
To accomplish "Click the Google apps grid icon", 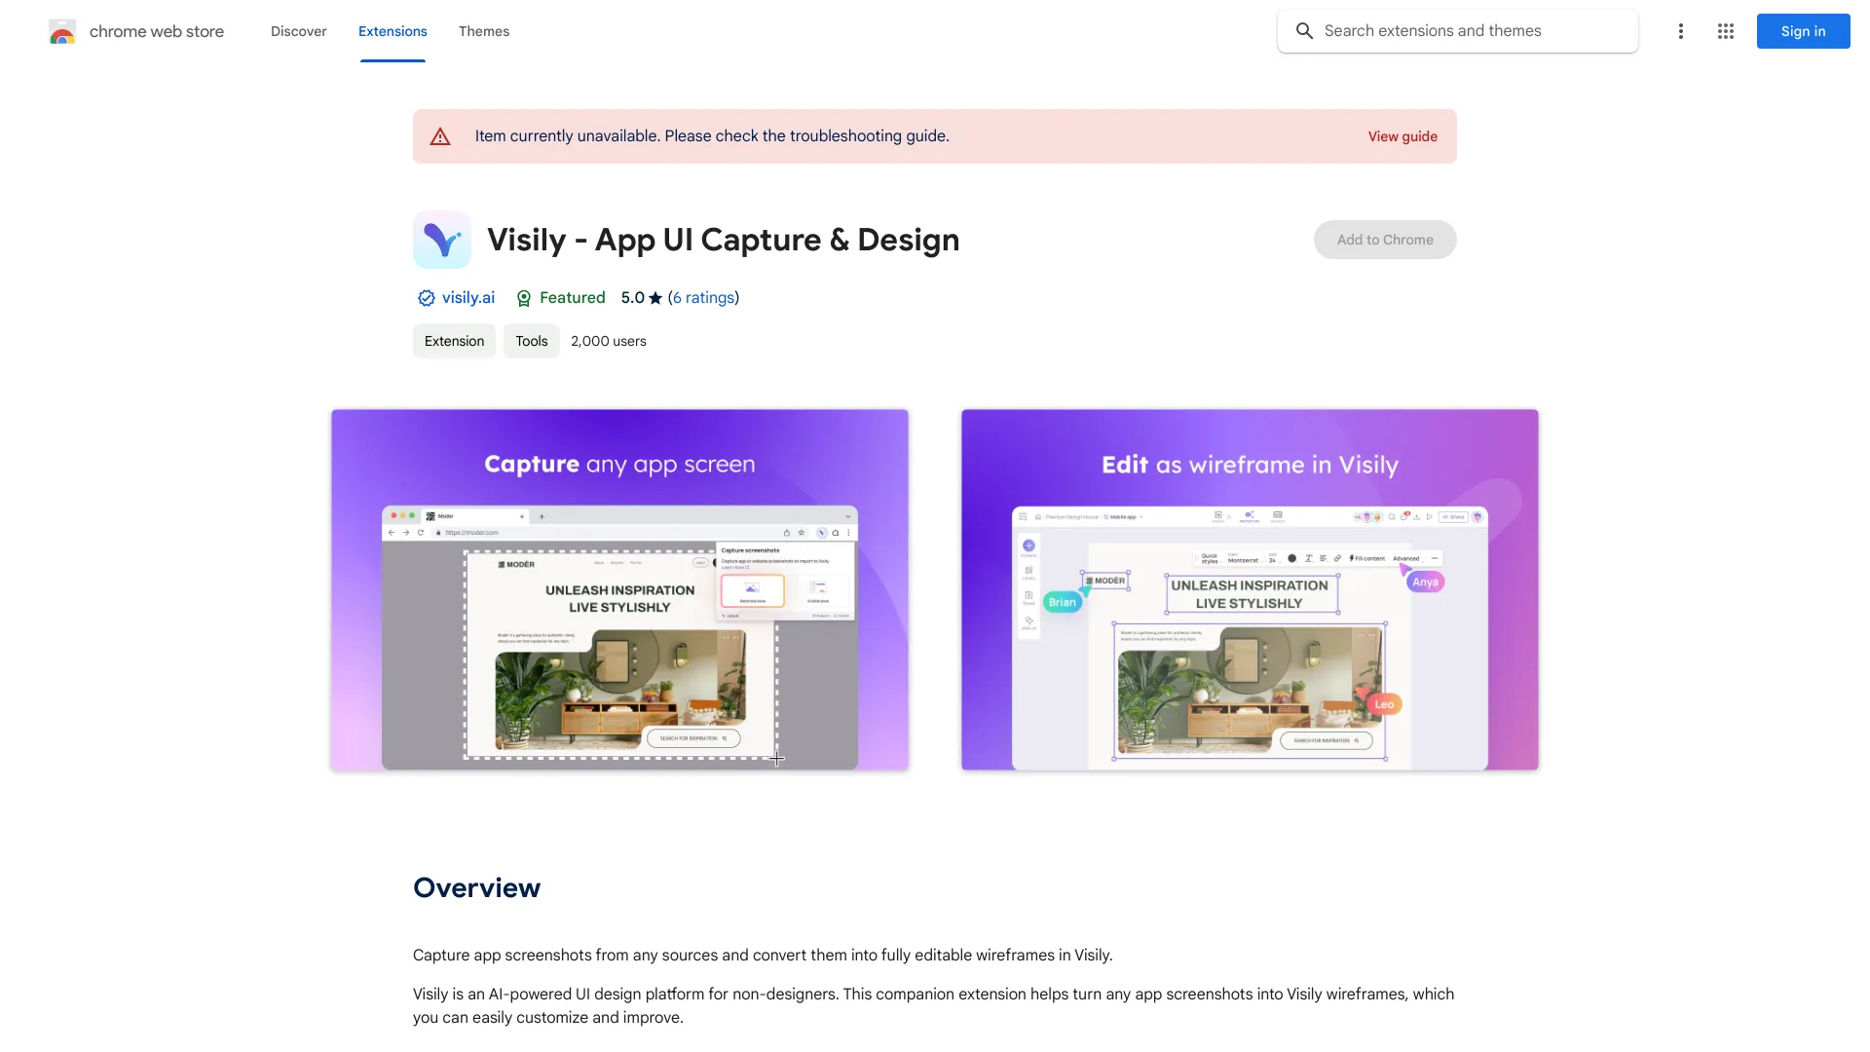I will pyautogui.click(x=1726, y=31).
